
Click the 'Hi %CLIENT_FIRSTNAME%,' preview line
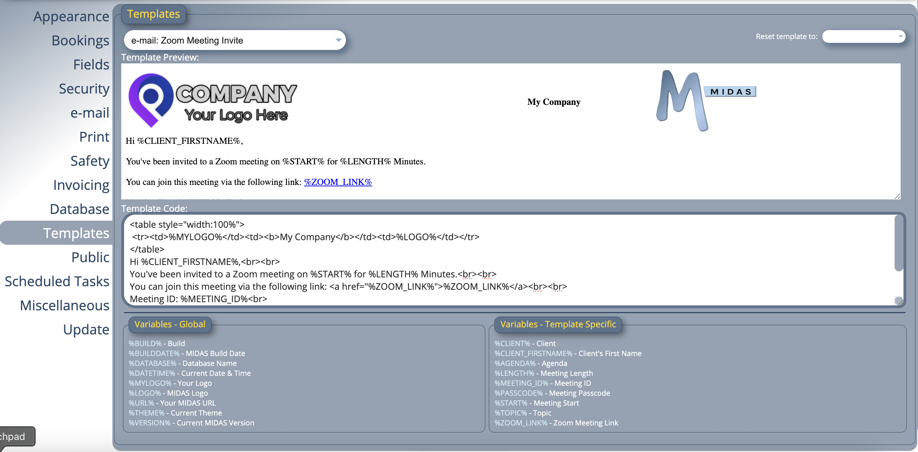184,141
